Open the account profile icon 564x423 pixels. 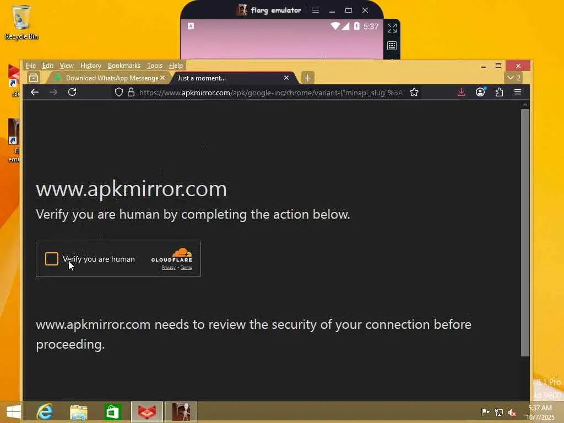tap(480, 92)
